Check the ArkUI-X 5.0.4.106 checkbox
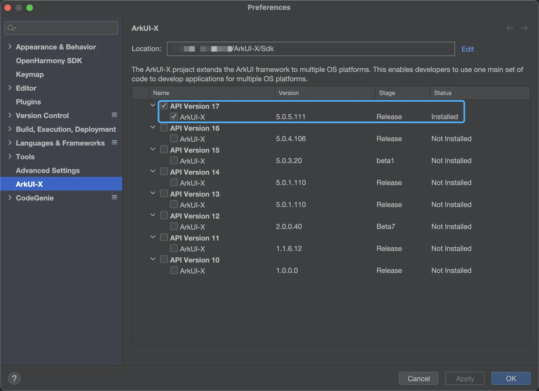Image resolution: width=539 pixels, height=391 pixels. coord(174,138)
